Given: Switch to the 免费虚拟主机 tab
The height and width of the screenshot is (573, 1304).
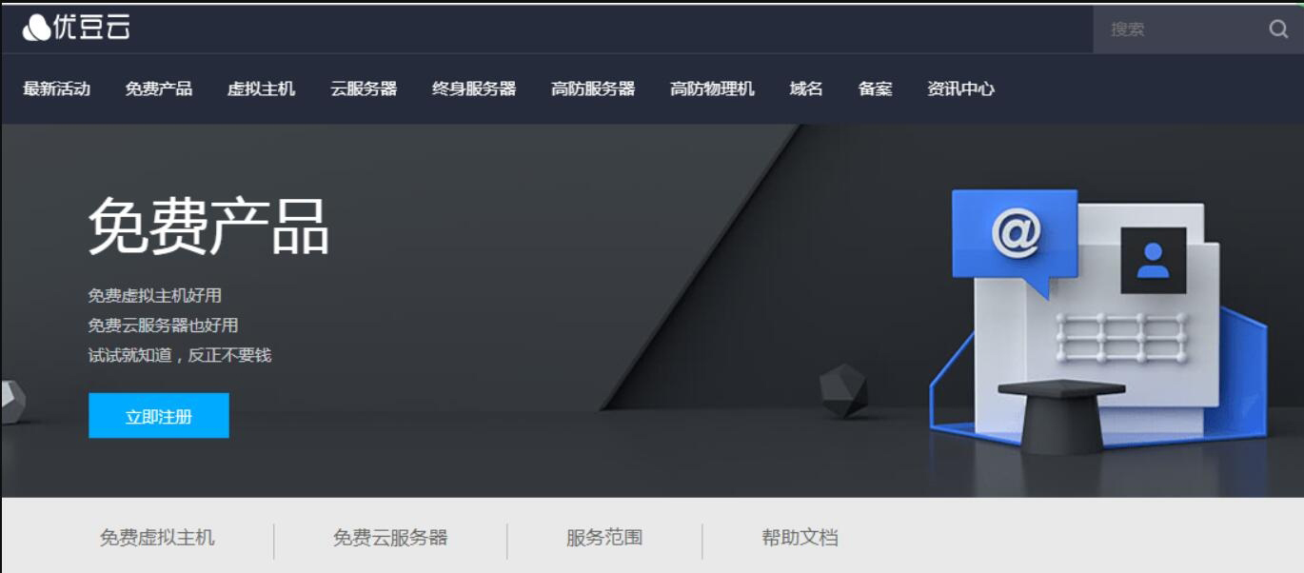Looking at the screenshot, I should 157,538.
